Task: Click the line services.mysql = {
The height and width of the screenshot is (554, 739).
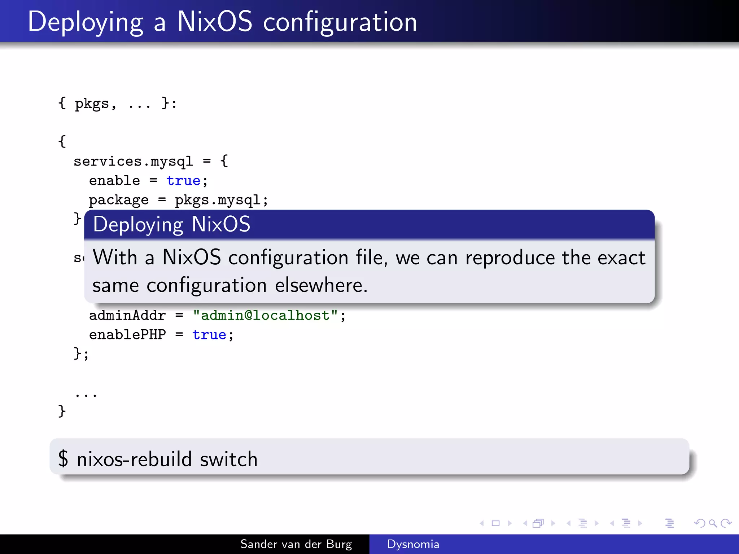Action: [x=151, y=161]
